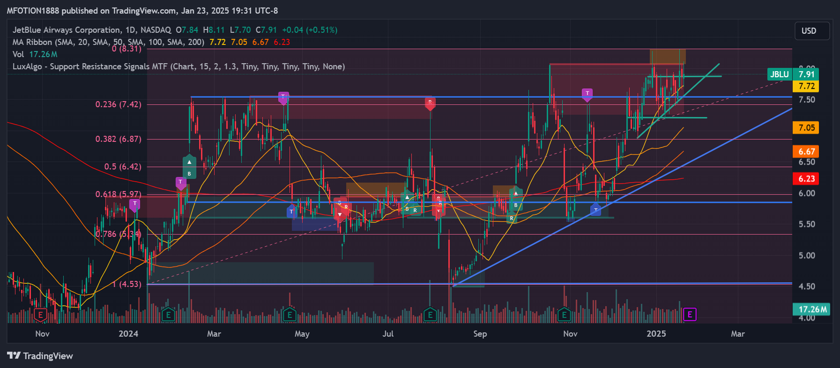Viewport: 840px width, 368px height.
Task: Click the JBLU symbol price label
Action: [780, 74]
